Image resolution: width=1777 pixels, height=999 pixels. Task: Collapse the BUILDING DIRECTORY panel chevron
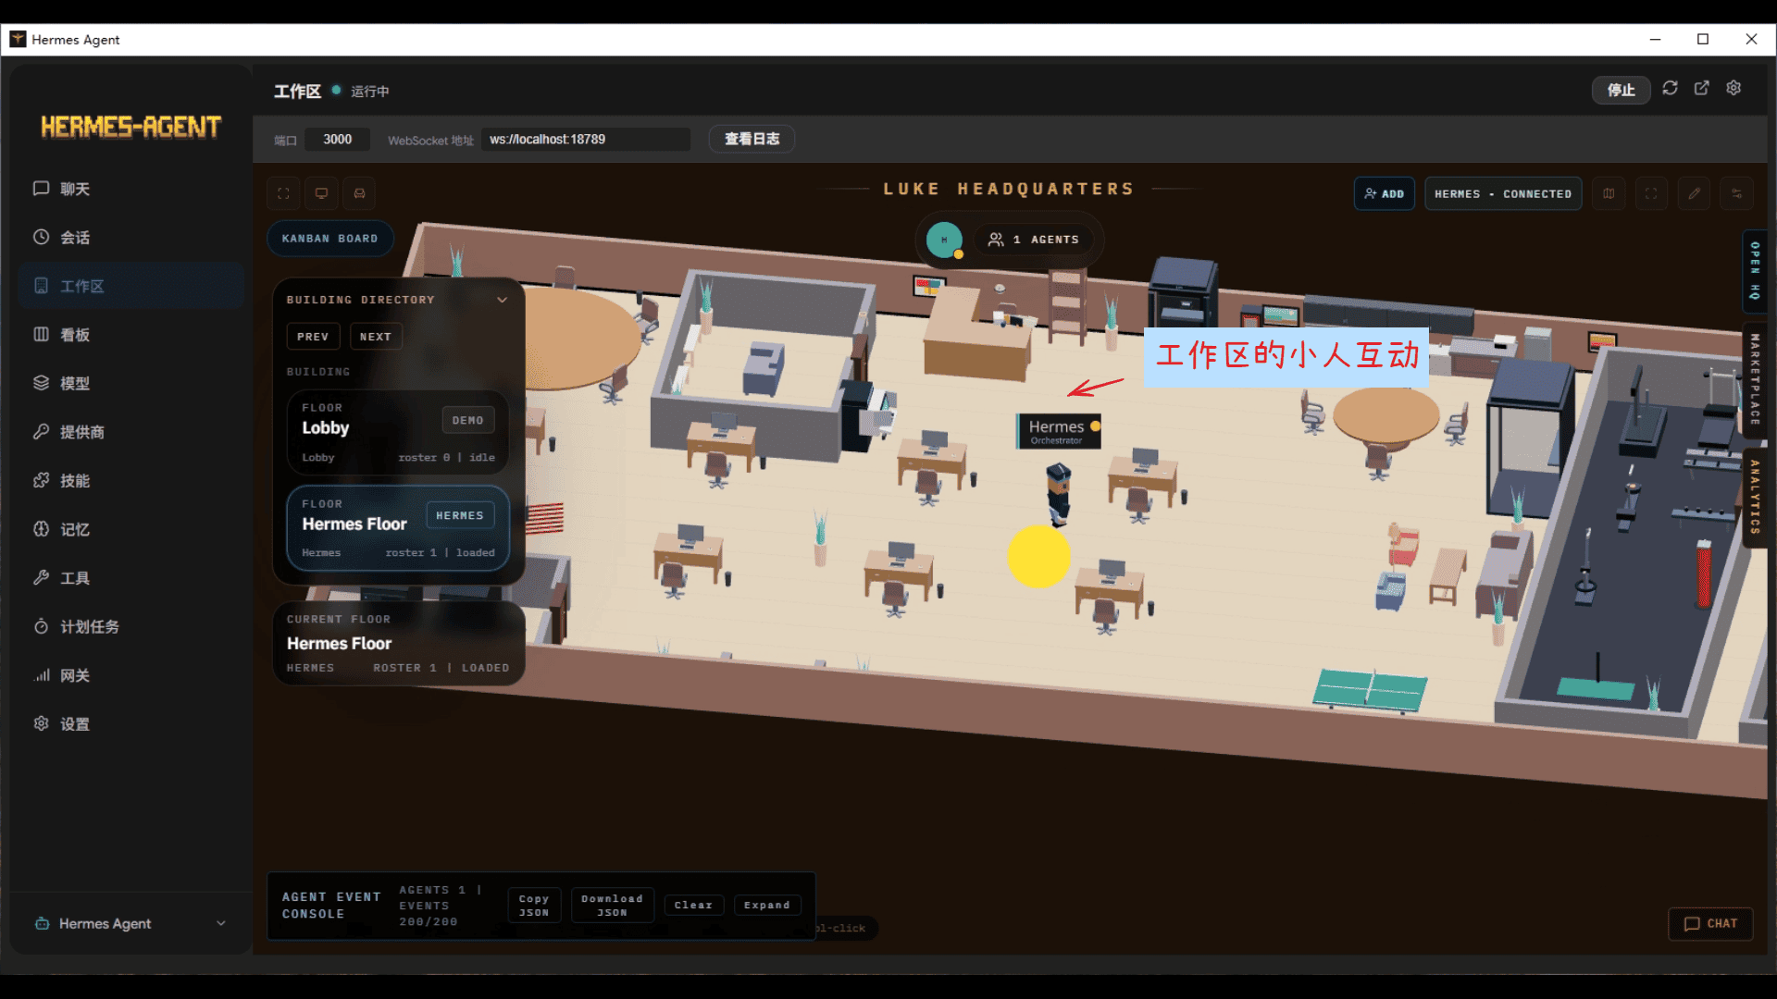click(x=502, y=300)
